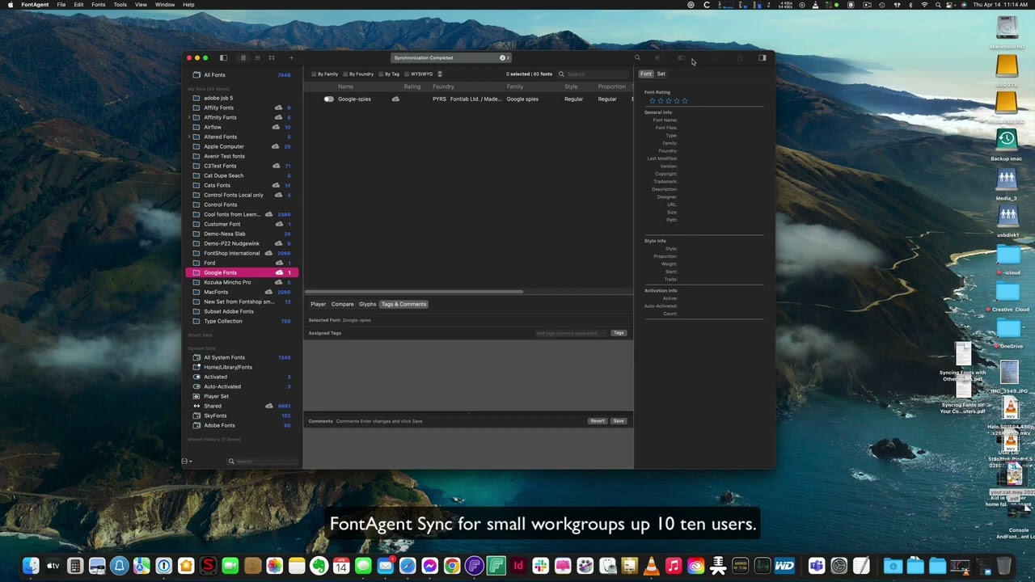Click the Tags button
Image resolution: width=1035 pixels, height=582 pixels.
pos(619,333)
